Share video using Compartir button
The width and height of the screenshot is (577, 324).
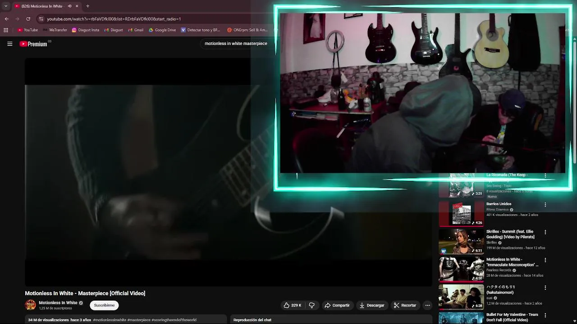[337, 305]
